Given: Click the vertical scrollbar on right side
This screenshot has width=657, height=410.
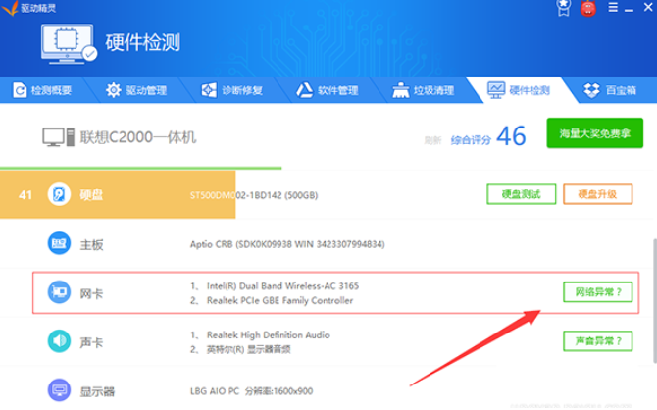Looking at the screenshot, I should pyautogui.click(x=654, y=300).
